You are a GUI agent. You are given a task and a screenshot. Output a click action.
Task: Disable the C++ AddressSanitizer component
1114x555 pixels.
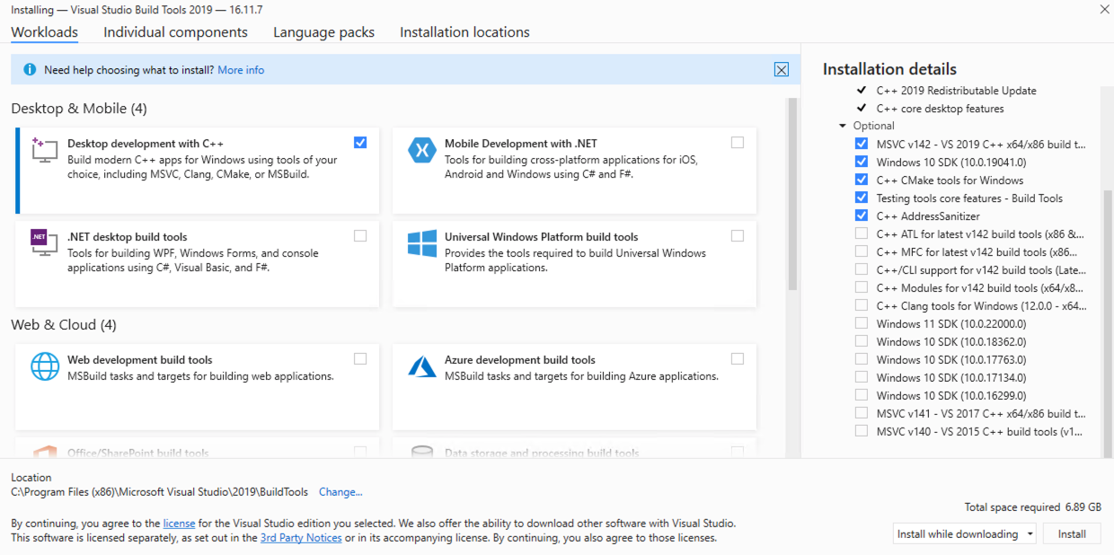point(861,216)
